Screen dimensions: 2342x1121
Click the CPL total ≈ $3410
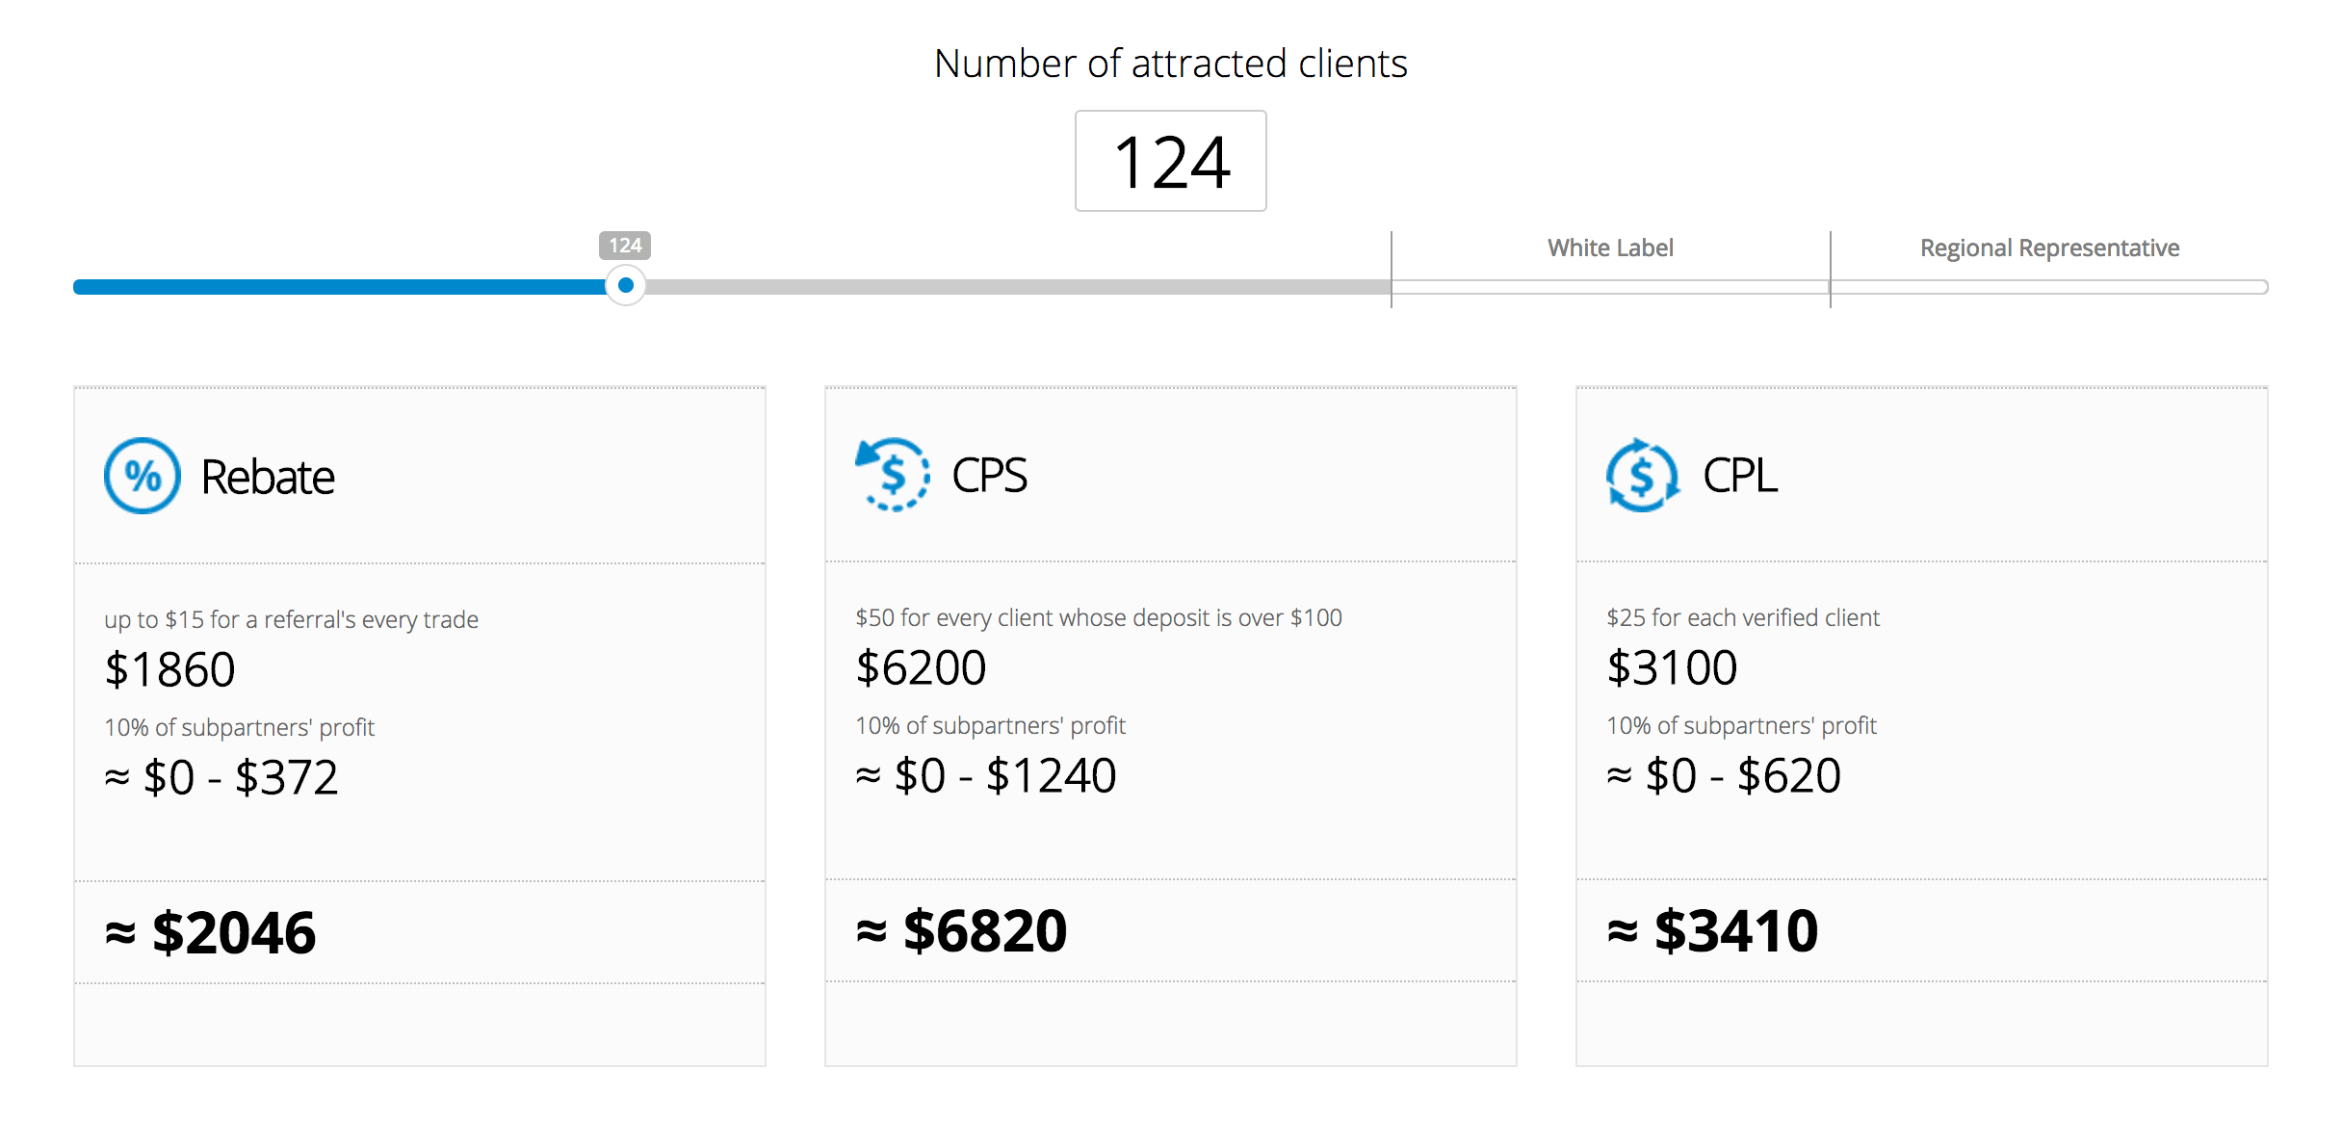[1713, 930]
